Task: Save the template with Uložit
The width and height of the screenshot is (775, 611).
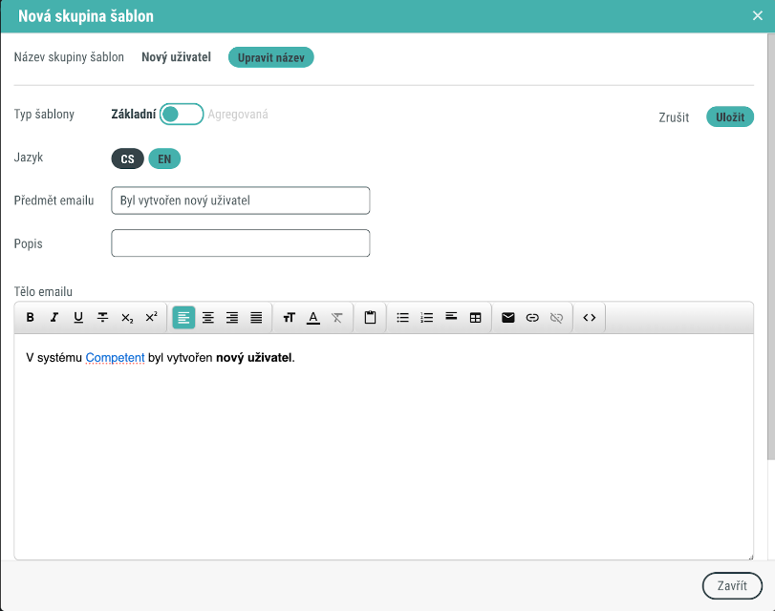Action: pos(729,117)
